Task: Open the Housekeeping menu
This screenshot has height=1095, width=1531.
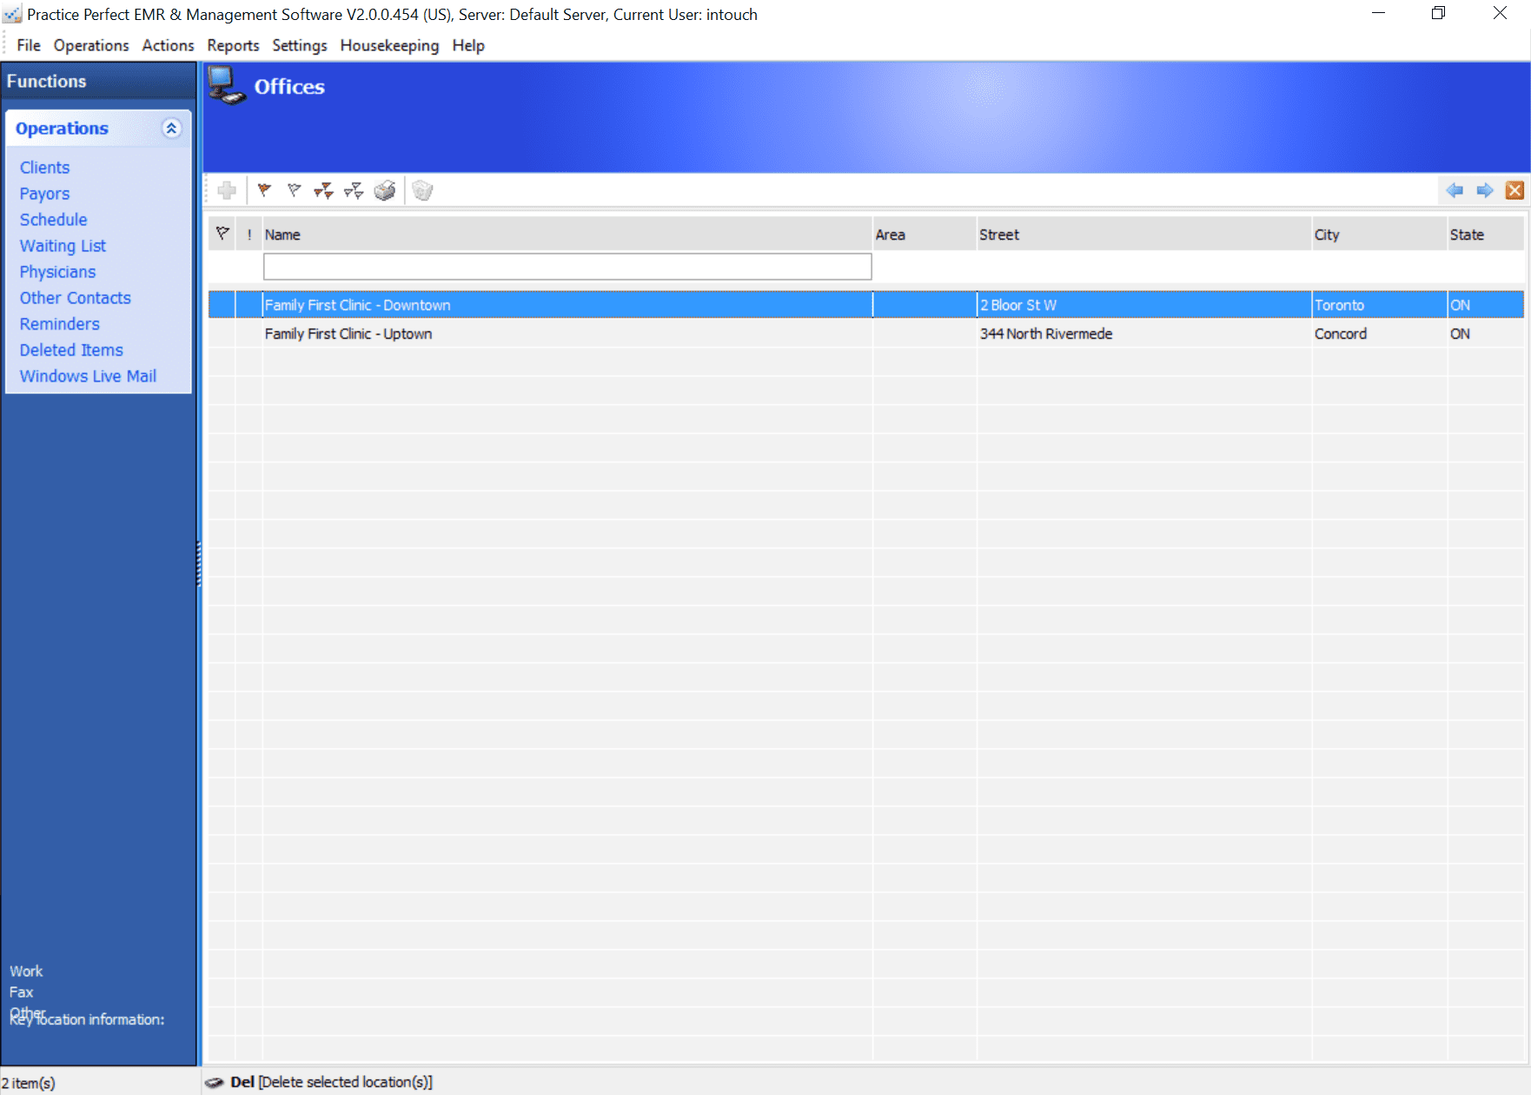Action: pyautogui.click(x=389, y=45)
